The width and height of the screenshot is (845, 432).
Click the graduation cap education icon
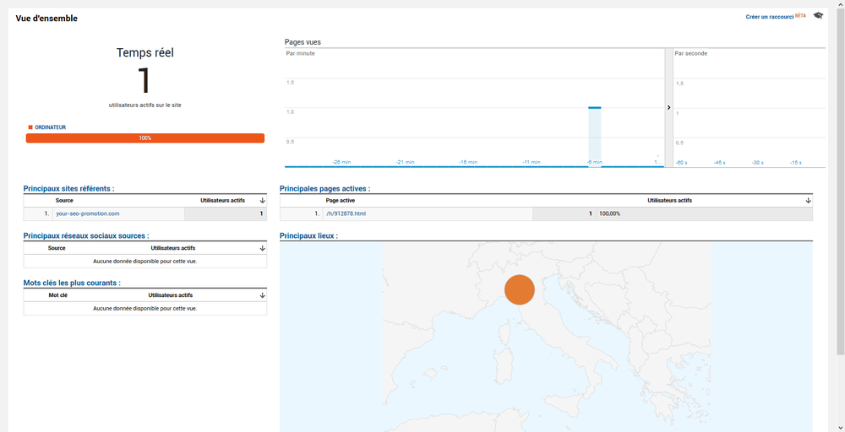pyautogui.click(x=818, y=16)
